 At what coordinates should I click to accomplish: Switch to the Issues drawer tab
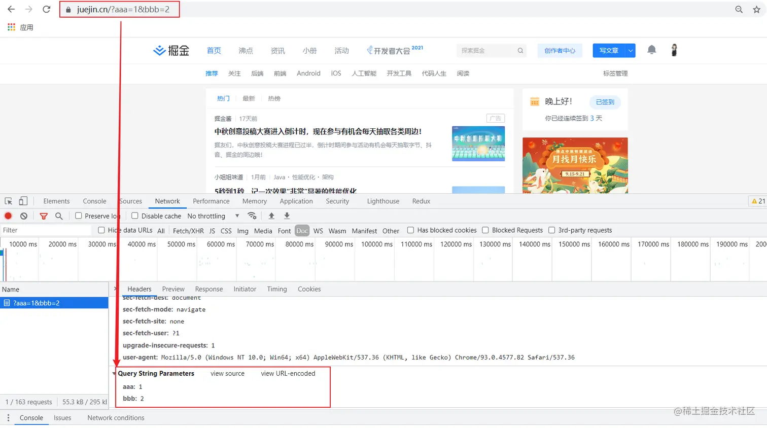(62, 418)
